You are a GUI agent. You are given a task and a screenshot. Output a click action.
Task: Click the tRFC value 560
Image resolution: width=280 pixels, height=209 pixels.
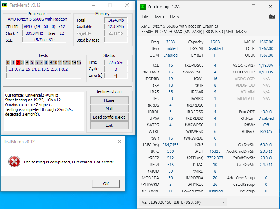(x=170, y=151)
